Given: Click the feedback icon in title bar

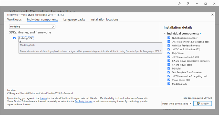Looking at the screenshot, I should (x=188, y=4).
